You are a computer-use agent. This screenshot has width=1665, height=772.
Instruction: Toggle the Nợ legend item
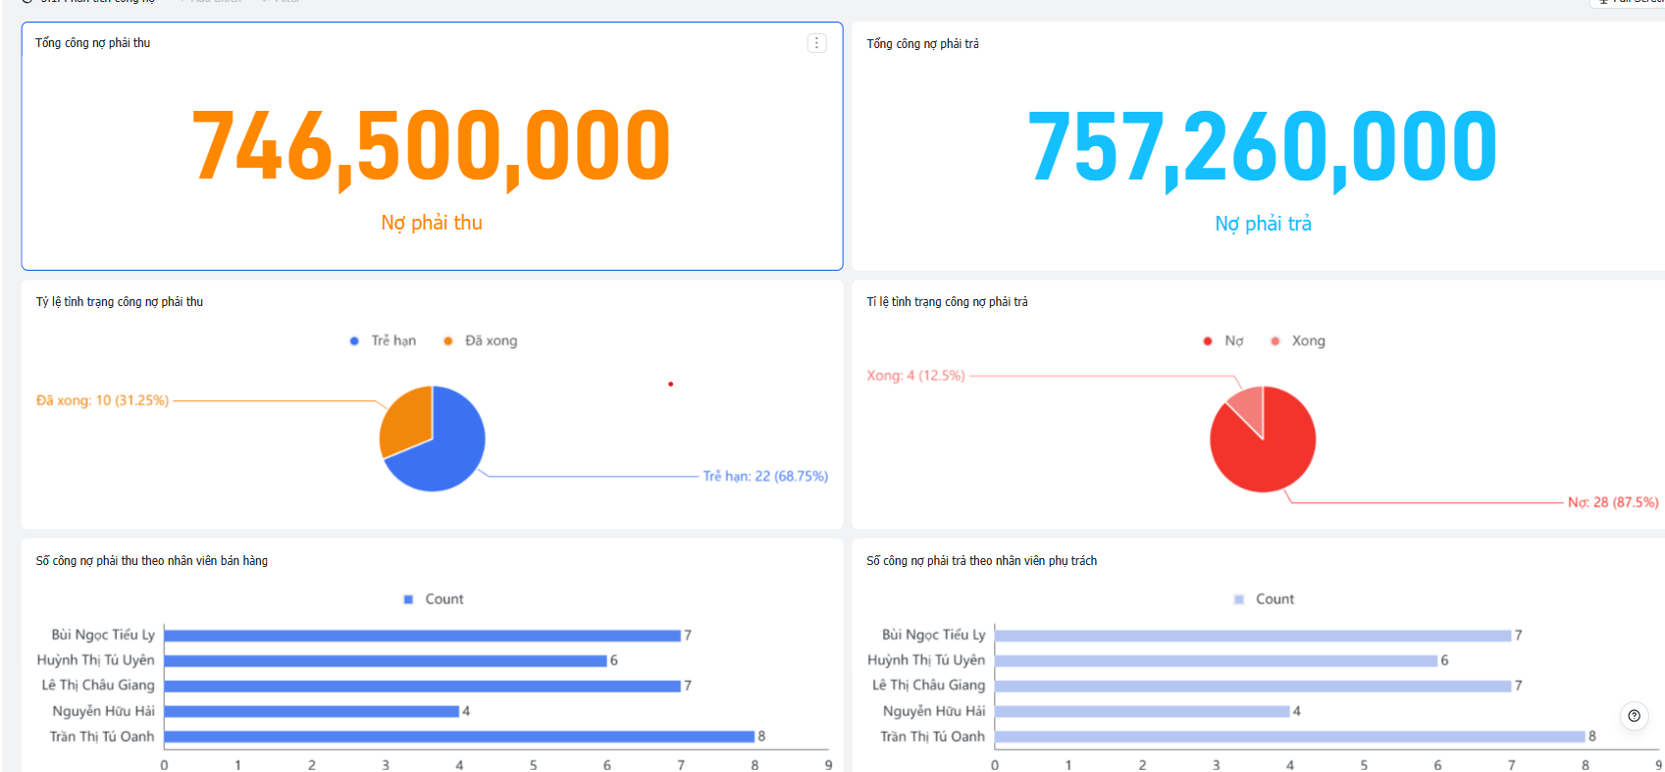[x=1223, y=340]
